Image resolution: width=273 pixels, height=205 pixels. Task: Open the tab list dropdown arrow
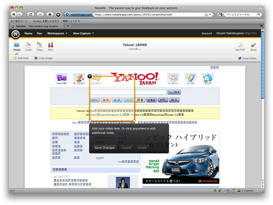[261, 26]
